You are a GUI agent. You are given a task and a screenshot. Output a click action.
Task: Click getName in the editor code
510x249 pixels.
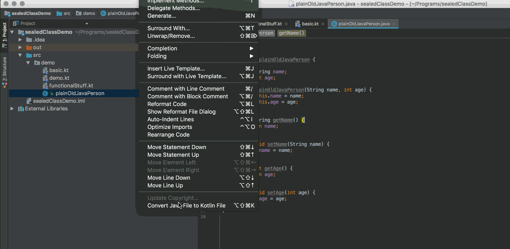[x=282, y=120]
